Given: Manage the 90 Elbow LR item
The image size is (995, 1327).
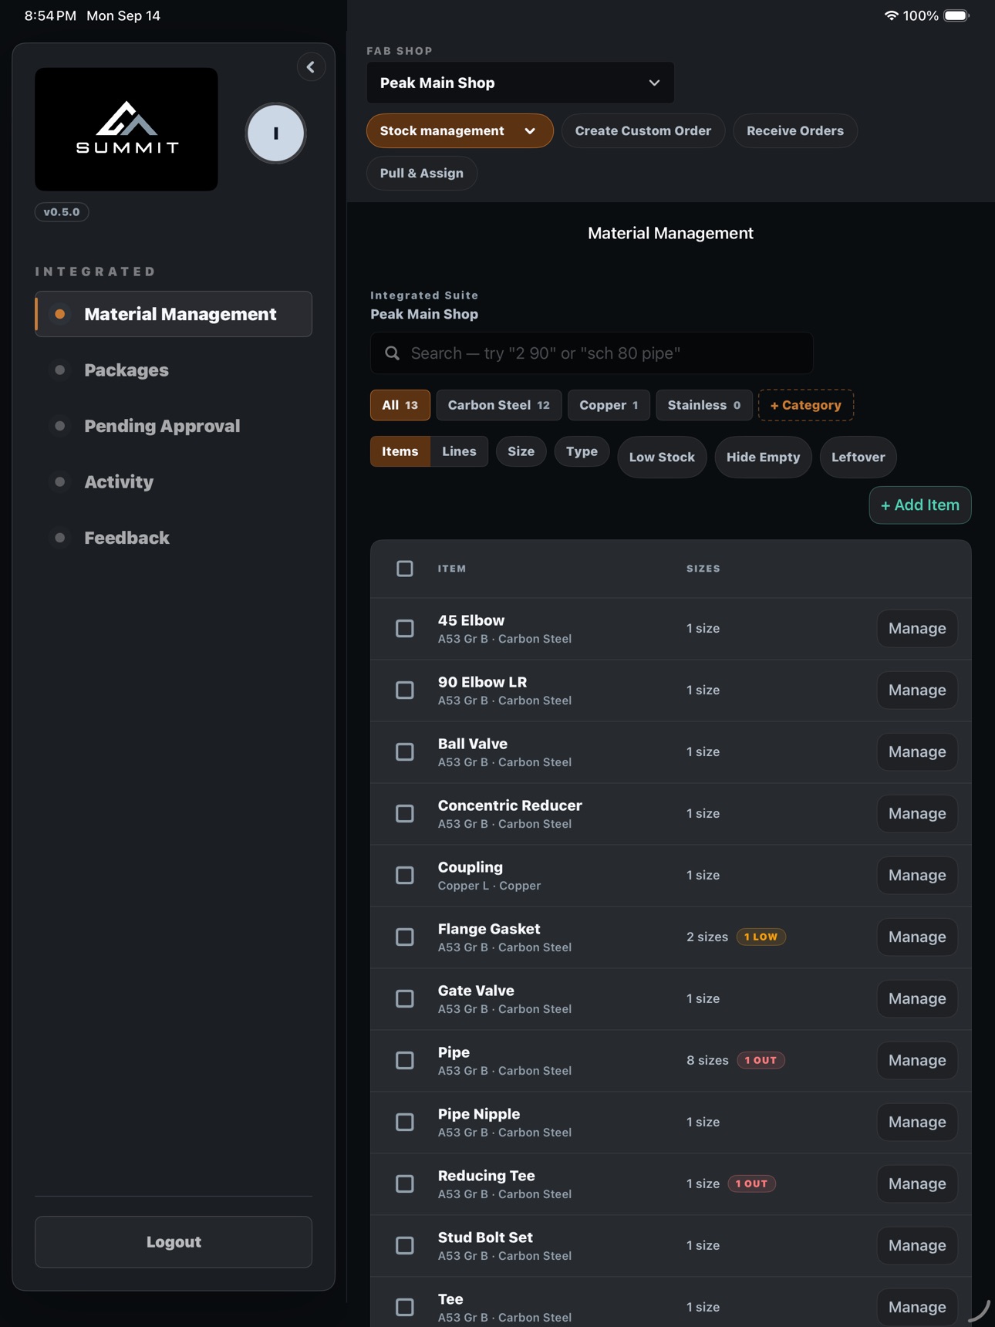Looking at the screenshot, I should tap(917, 691).
